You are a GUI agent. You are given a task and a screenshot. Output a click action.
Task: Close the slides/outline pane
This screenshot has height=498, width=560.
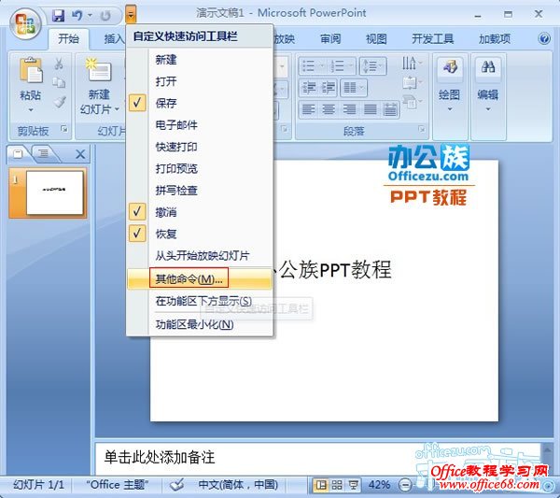(80, 154)
